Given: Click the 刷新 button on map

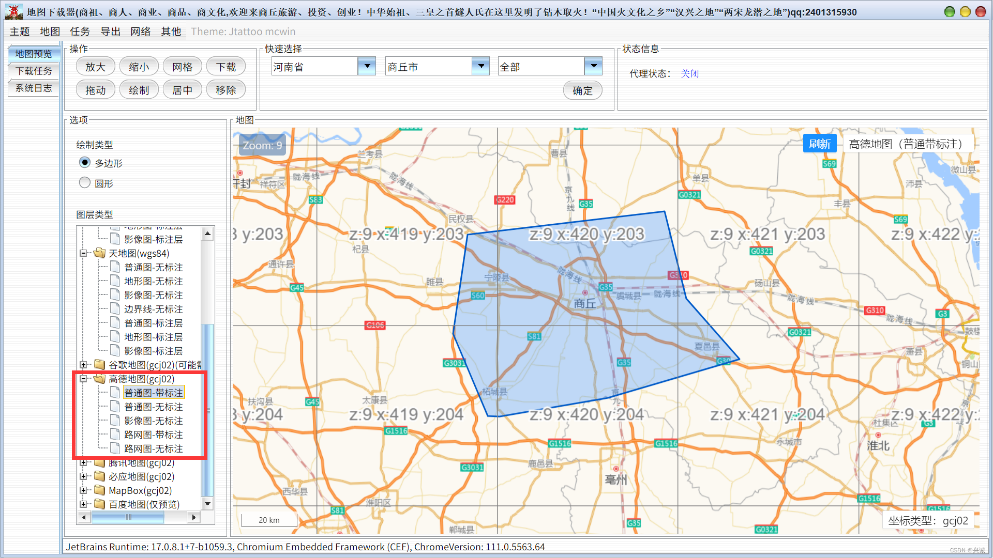Looking at the screenshot, I should click(x=819, y=144).
